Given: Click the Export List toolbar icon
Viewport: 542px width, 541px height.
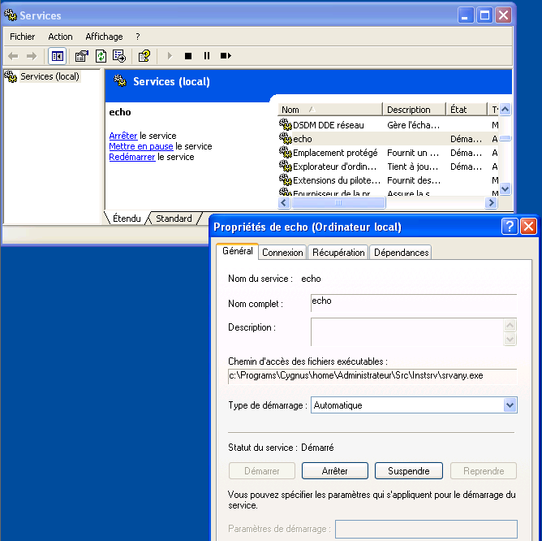Looking at the screenshot, I should 119,56.
